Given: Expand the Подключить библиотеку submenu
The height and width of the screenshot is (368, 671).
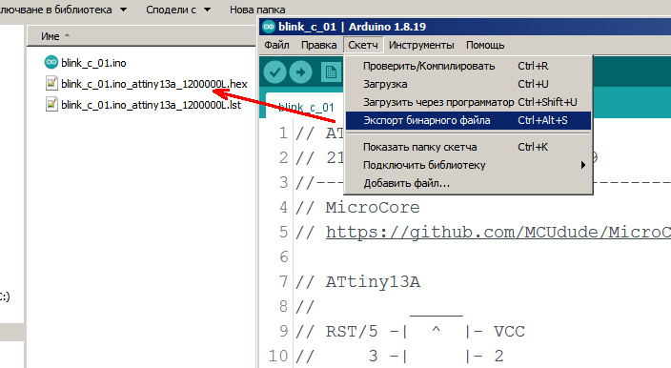Looking at the screenshot, I should (x=468, y=165).
